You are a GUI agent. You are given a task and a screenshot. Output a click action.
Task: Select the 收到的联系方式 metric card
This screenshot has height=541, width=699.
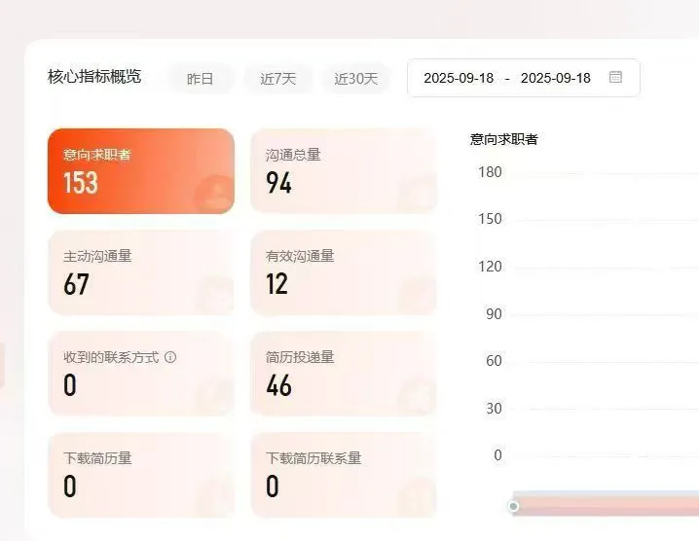pos(141,374)
